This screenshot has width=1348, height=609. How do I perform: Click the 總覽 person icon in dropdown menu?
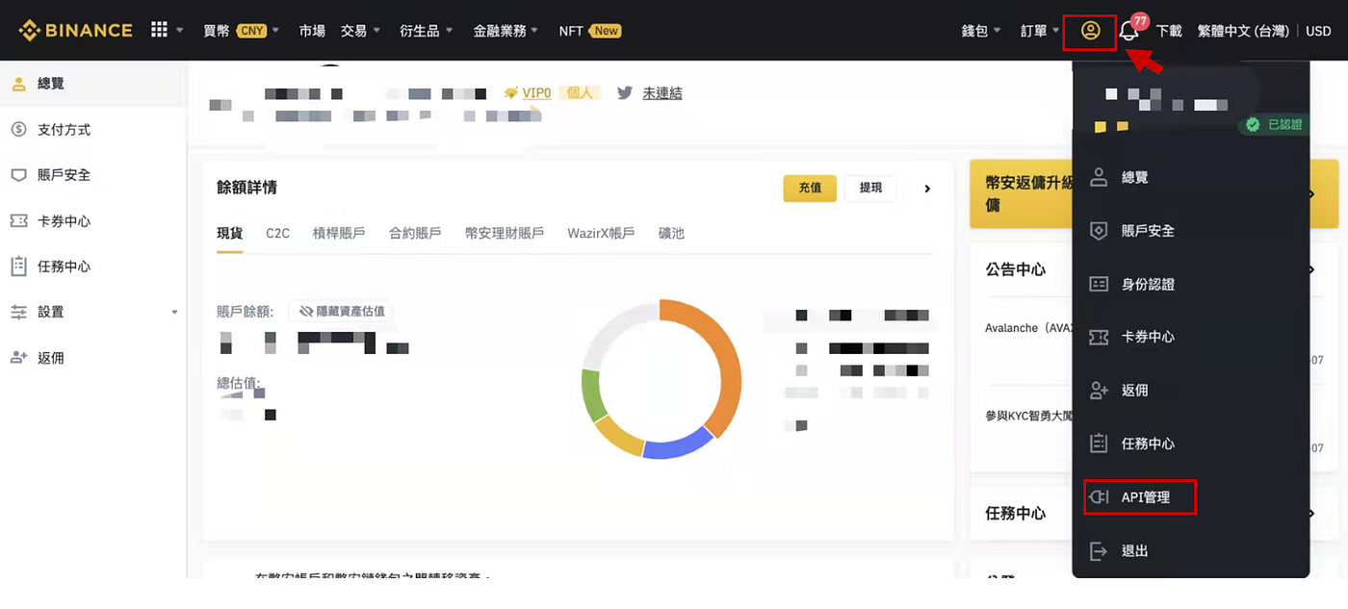click(x=1099, y=178)
